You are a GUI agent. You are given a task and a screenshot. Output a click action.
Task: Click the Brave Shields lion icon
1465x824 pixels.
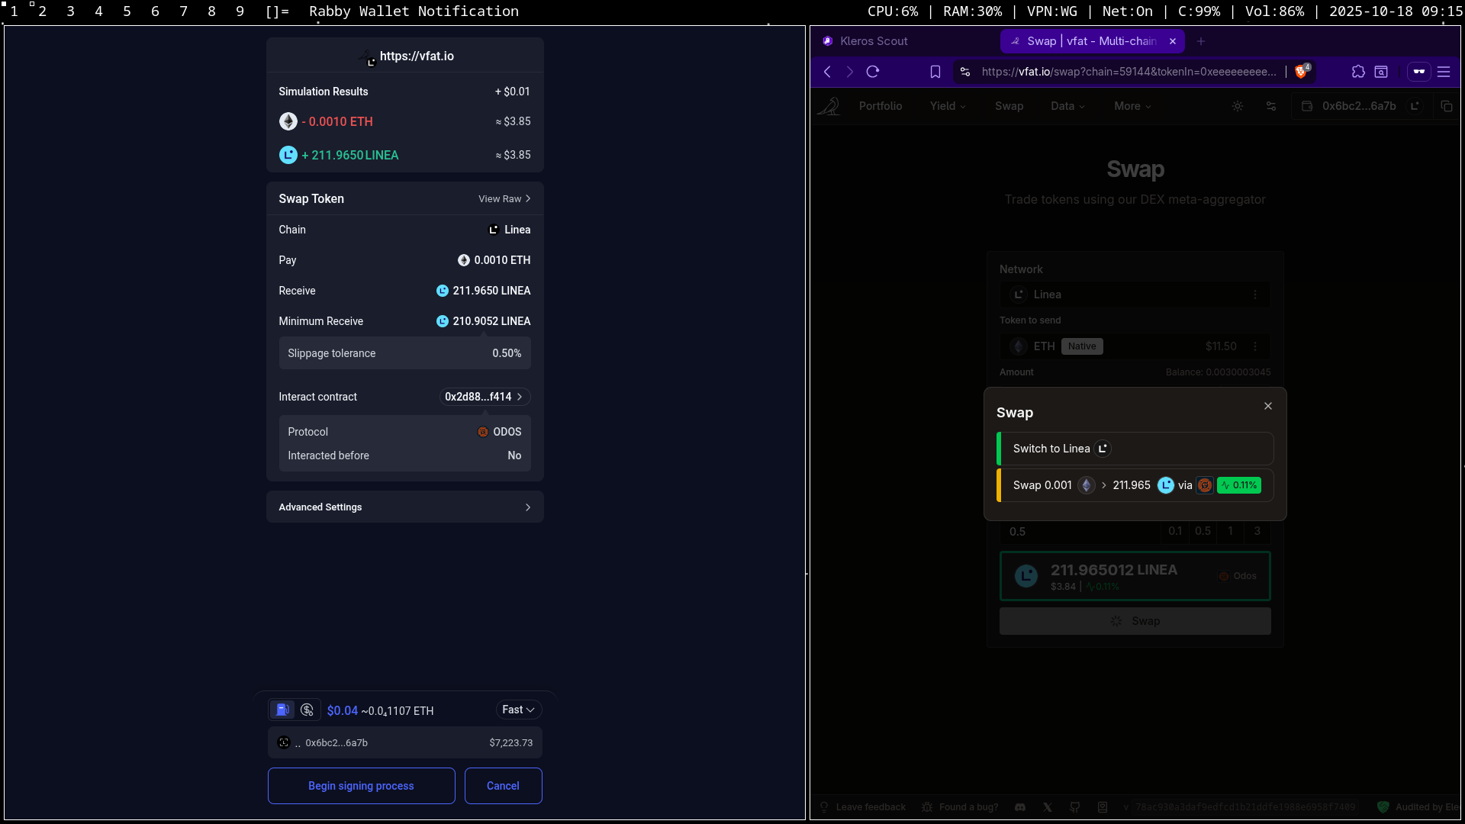coord(1301,72)
